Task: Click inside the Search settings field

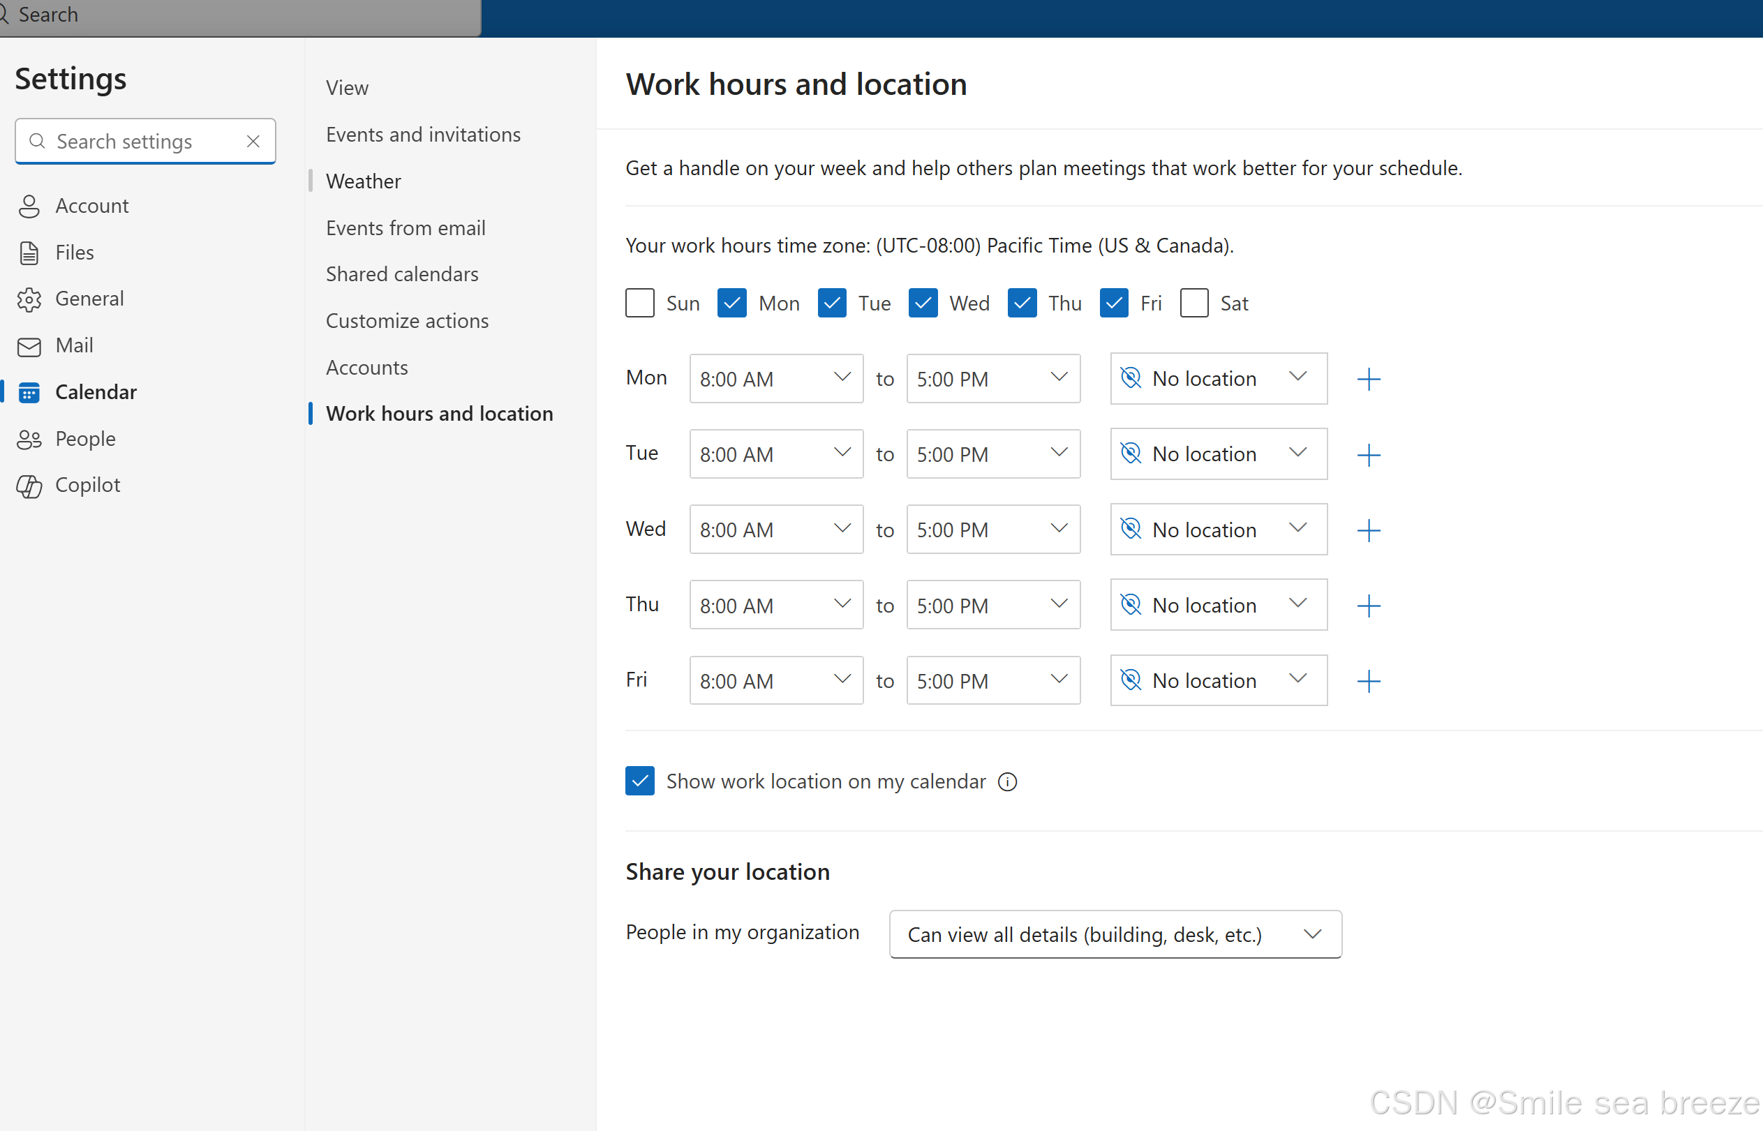Action: pos(125,141)
